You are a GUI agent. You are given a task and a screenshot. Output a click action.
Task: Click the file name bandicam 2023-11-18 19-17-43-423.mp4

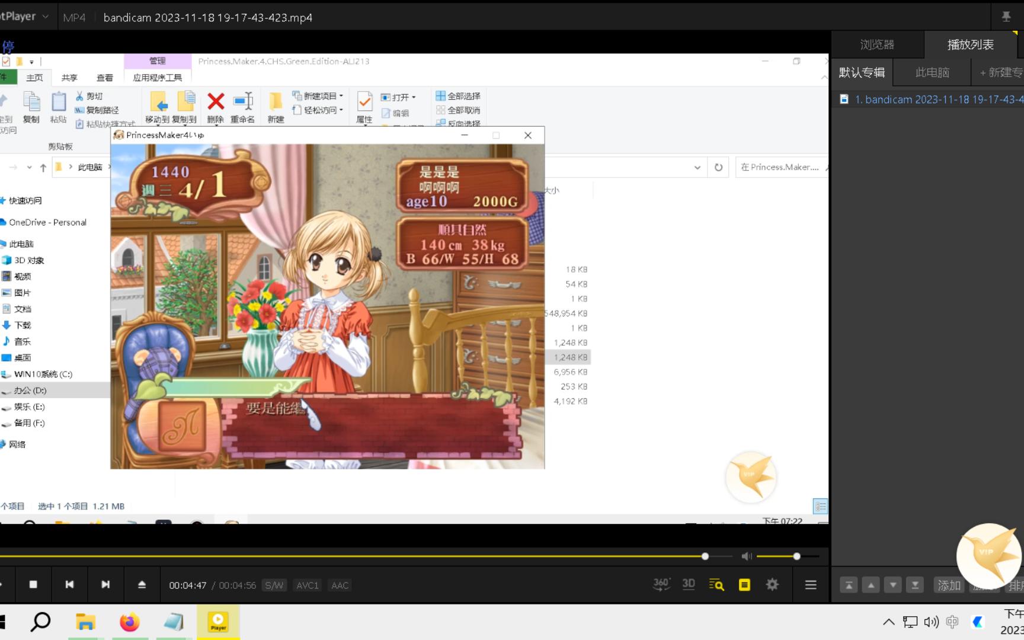pos(208,18)
